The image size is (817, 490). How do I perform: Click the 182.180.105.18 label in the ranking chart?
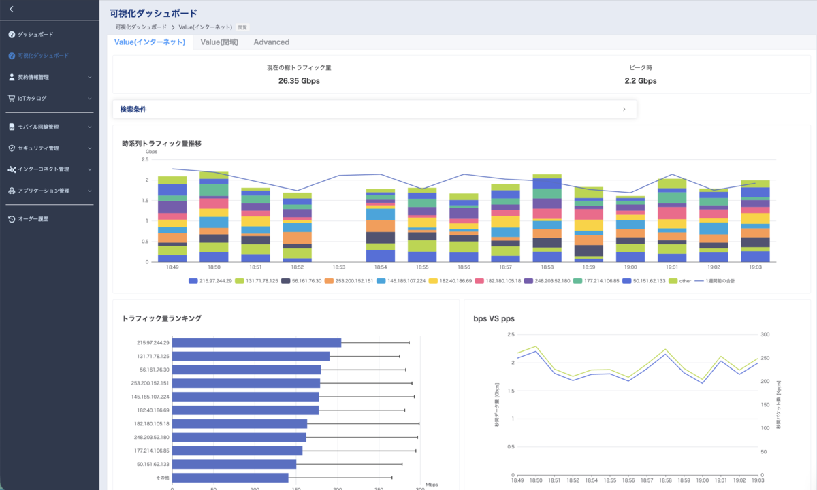(152, 423)
